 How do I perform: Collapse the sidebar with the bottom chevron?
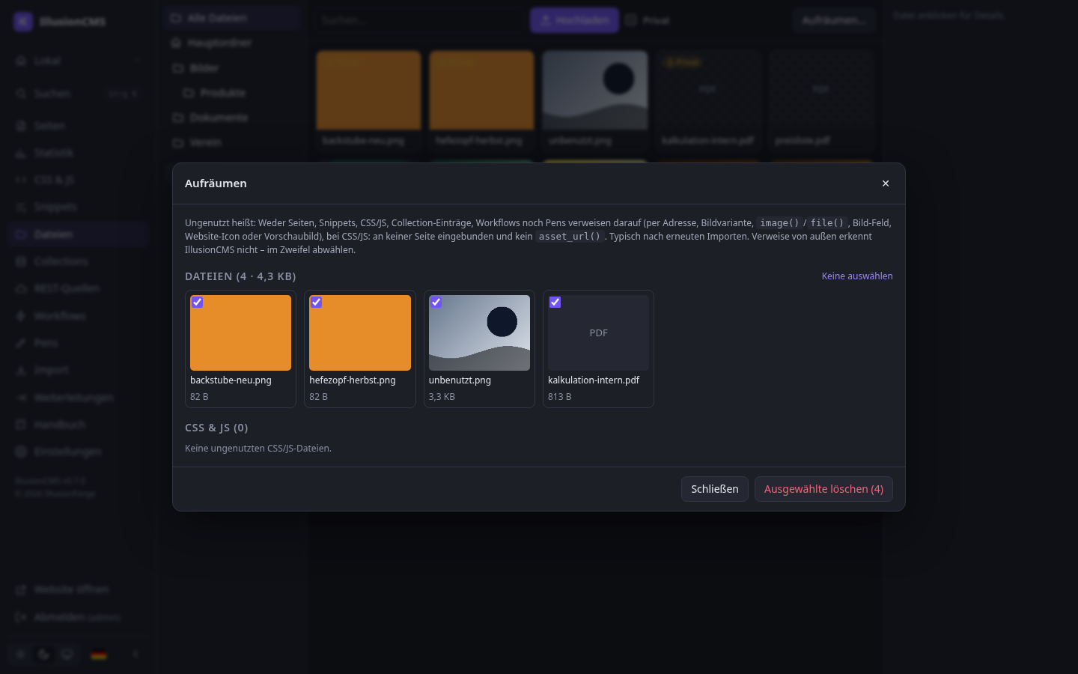coord(135,654)
